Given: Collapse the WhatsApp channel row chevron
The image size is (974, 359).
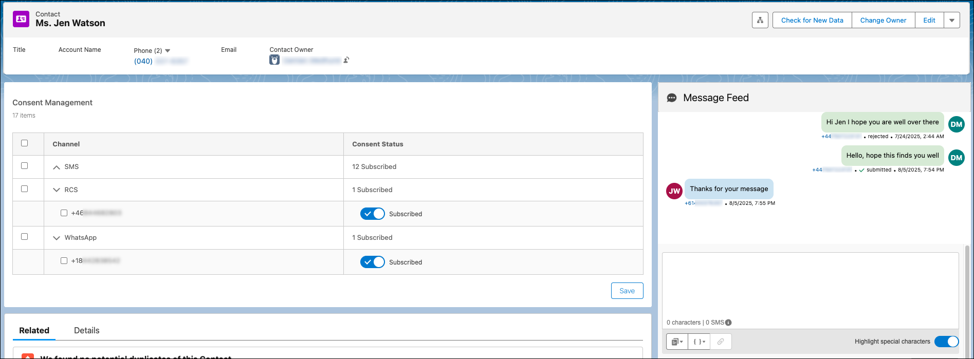Looking at the screenshot, I should click(x=57, y=238).
